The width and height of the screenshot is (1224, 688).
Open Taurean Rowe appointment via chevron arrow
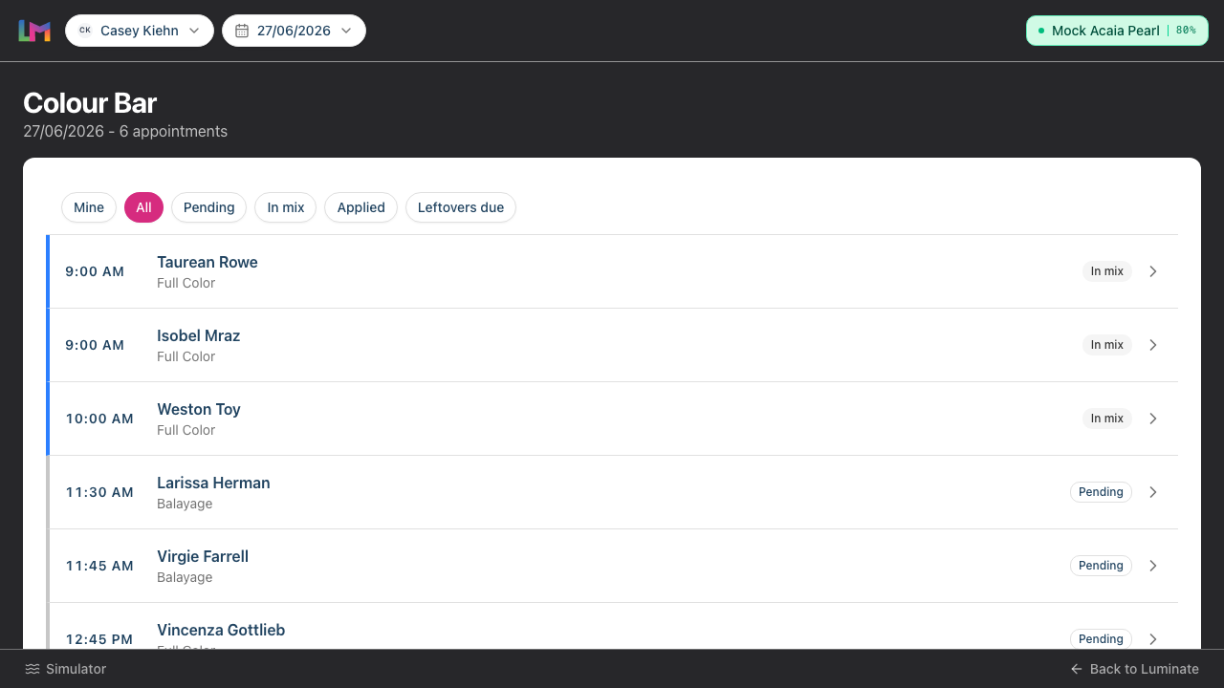[x=1153, y=271]
